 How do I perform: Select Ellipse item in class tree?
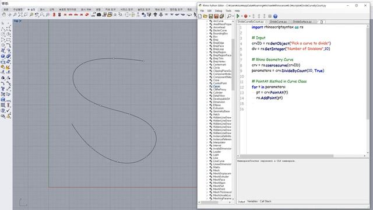(217, 105)
